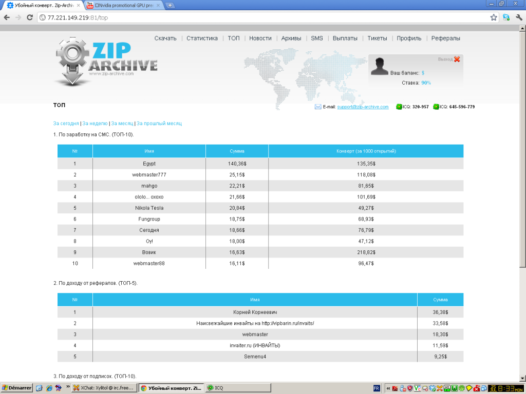Open the Рефералы menu item
This screenshot has height=394, width=526.
click(445, 38)
